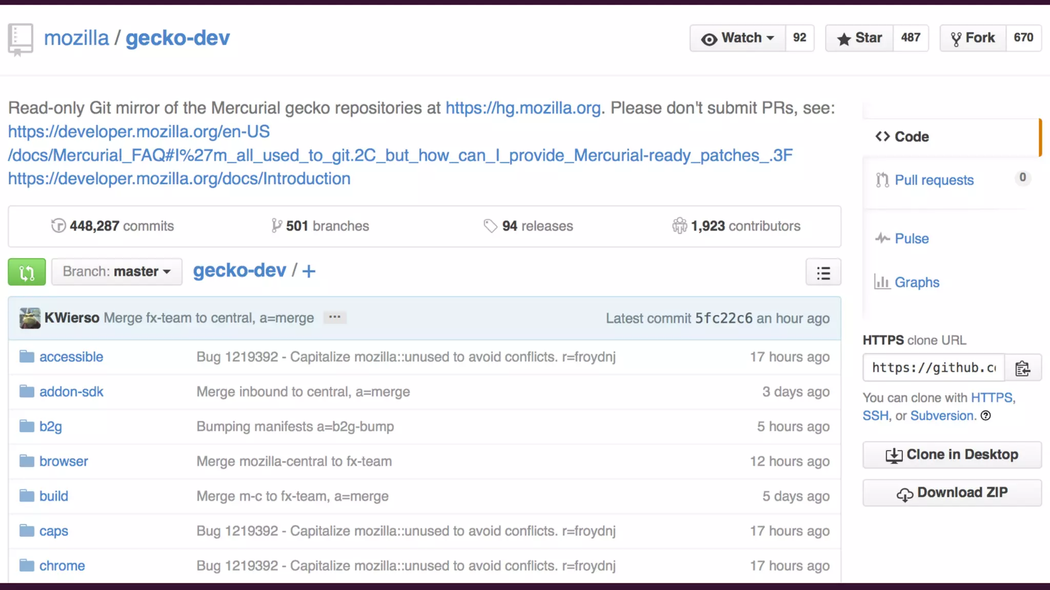Open the Branch: master dropdown
Screen dimensions: 1050x590
(x=116, y=271)
